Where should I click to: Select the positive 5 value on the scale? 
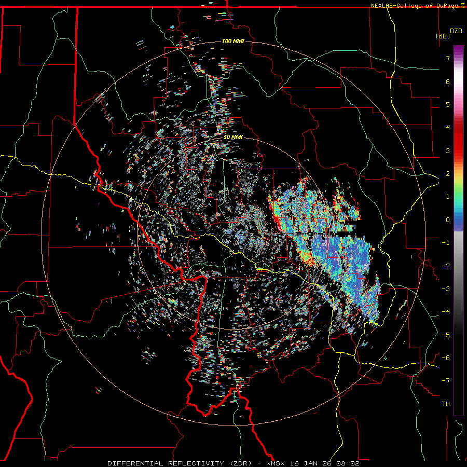pyautogui.click(x=448, y=104)
